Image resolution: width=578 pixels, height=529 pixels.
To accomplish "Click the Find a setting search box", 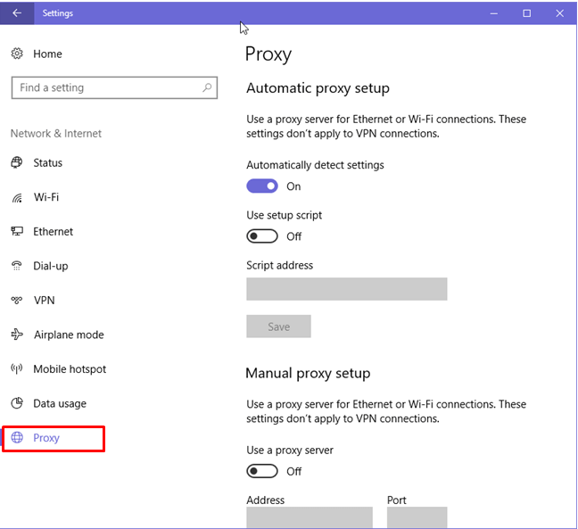I will (114, 87).
